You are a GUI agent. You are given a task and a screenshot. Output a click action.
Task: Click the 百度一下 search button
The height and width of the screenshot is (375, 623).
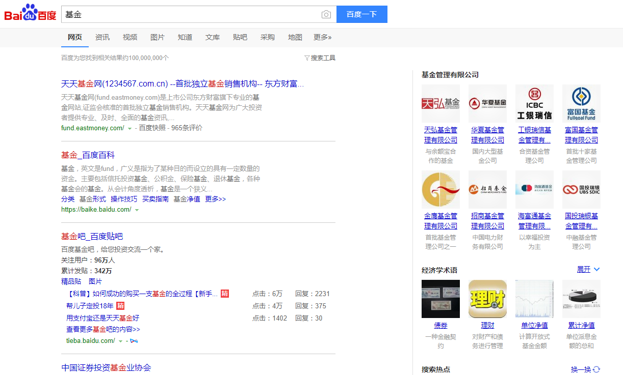click(362, 14)
